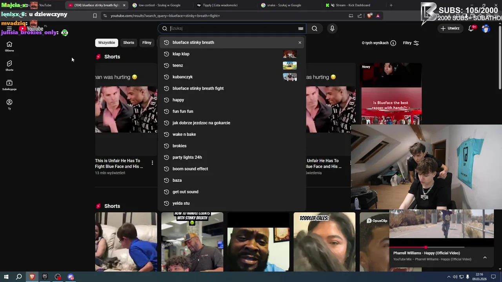Open the Windows notification center
Image resolution: width=502 pixels, height=282 pixels.
[x=494, y=277]
